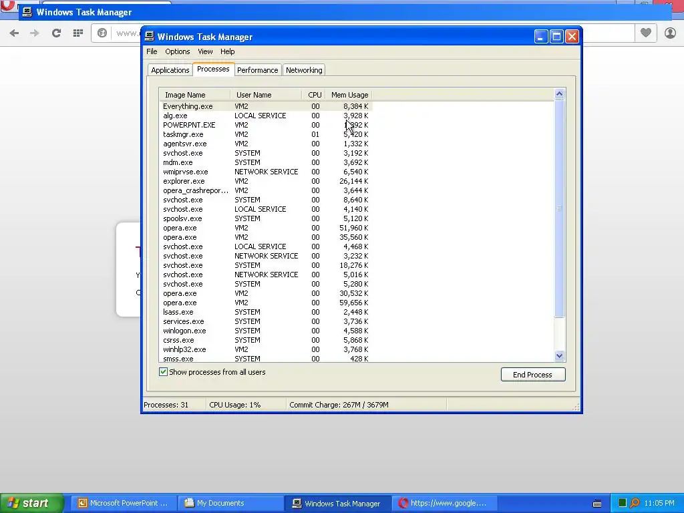Click the Task Manager title bar icon
This screenshot has width=684, height=513.
150,36
